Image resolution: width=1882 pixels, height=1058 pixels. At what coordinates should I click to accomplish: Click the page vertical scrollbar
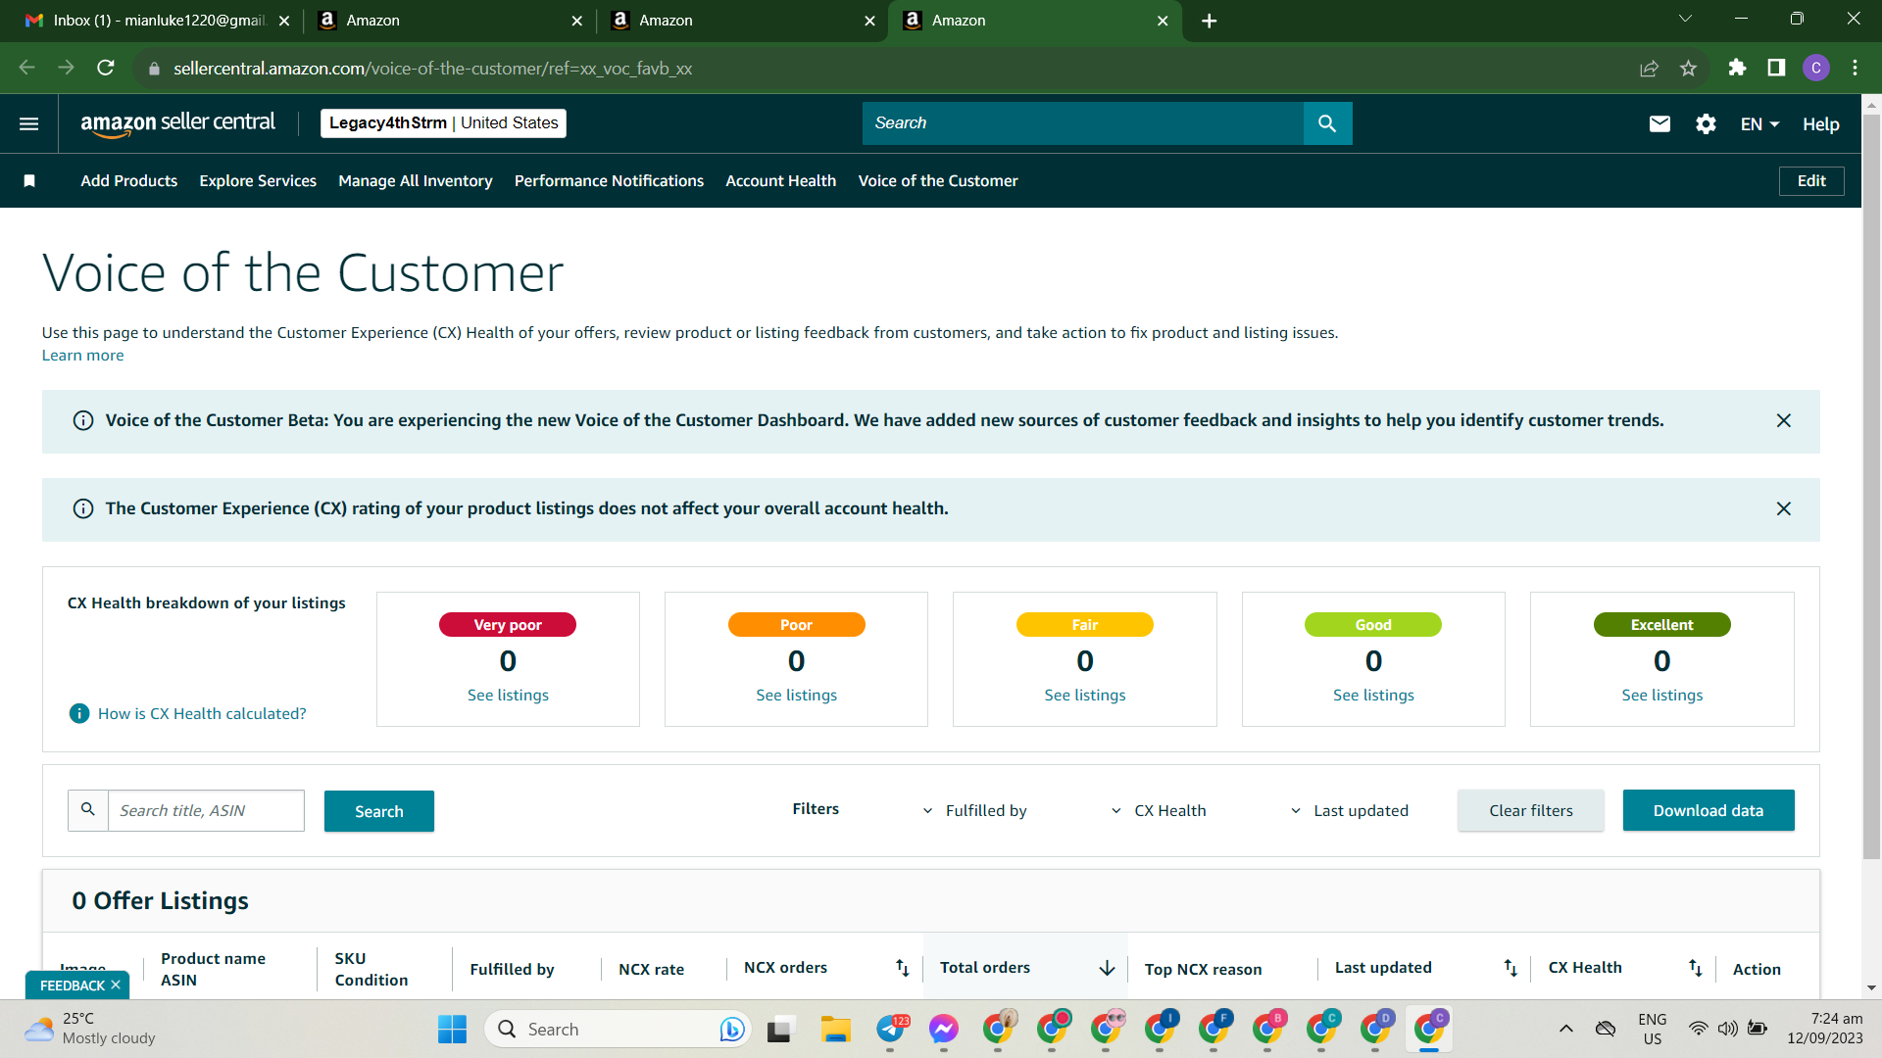[1871, 485]
